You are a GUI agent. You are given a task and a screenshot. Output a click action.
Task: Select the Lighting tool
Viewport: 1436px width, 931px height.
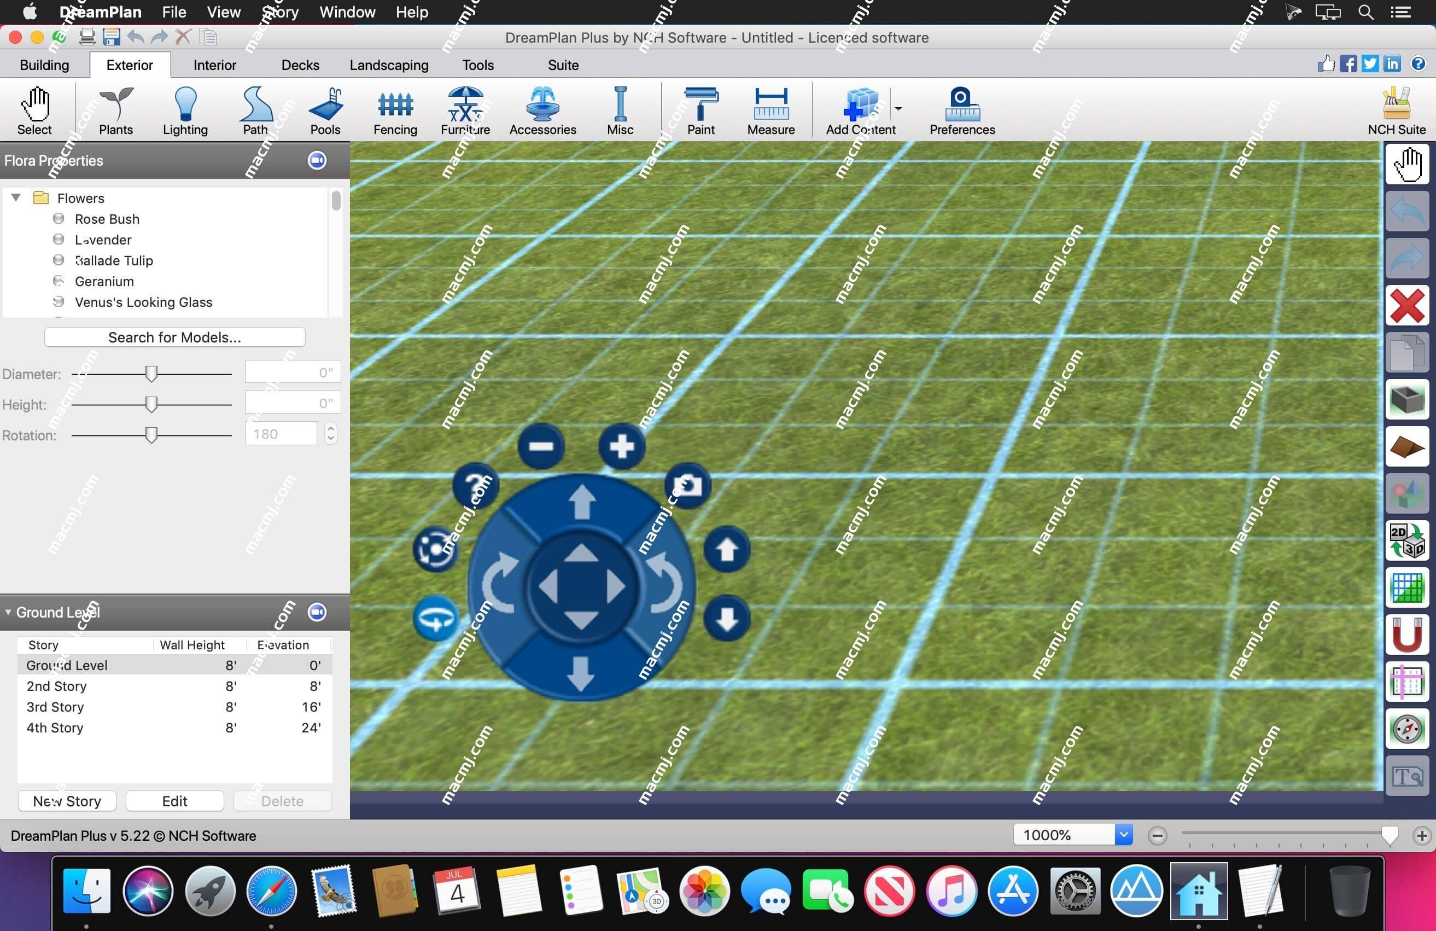tap(184, 110)
